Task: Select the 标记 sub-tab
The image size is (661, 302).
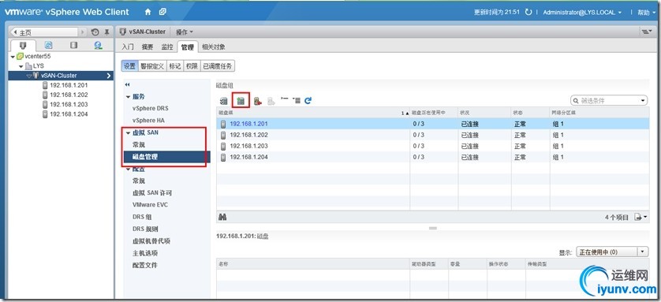Action: click(x=175, y=66)
